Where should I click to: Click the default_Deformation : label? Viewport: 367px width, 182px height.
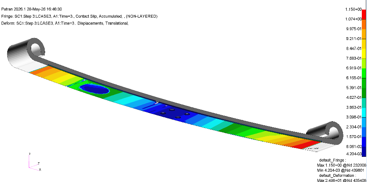click(337, 176)
